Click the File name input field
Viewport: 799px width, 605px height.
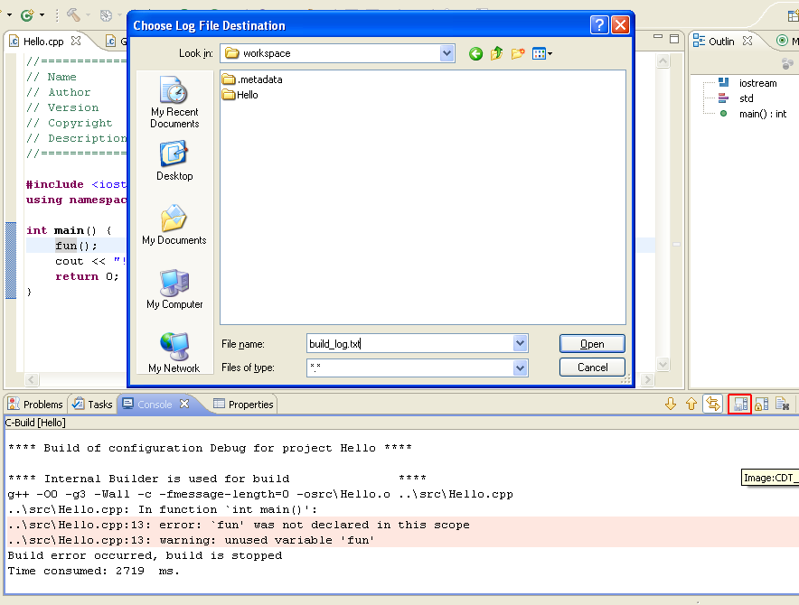tap(410, 343)
